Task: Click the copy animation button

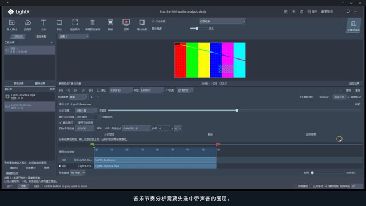Action: pyautogui.click(x=18, y=84)
